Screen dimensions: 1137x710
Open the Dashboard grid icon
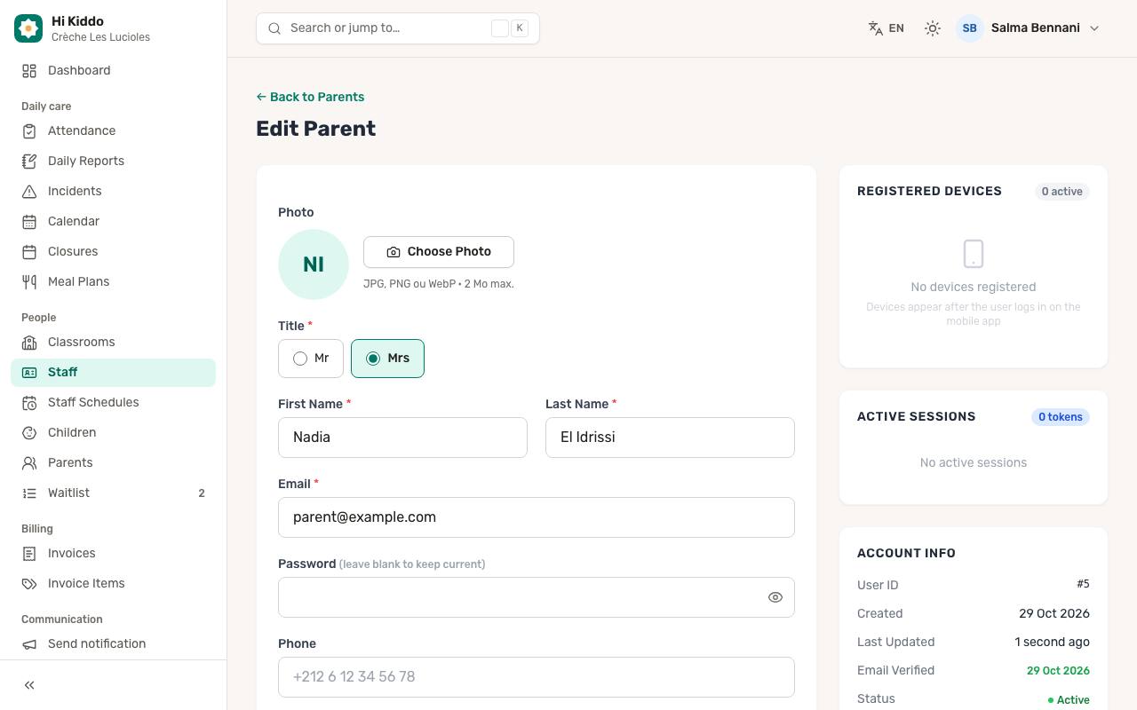(x=29, y=71)
